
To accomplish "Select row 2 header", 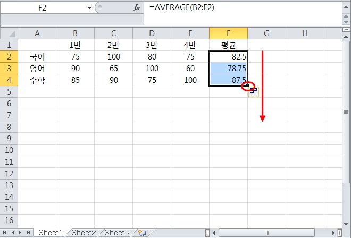I will point(9,57).
